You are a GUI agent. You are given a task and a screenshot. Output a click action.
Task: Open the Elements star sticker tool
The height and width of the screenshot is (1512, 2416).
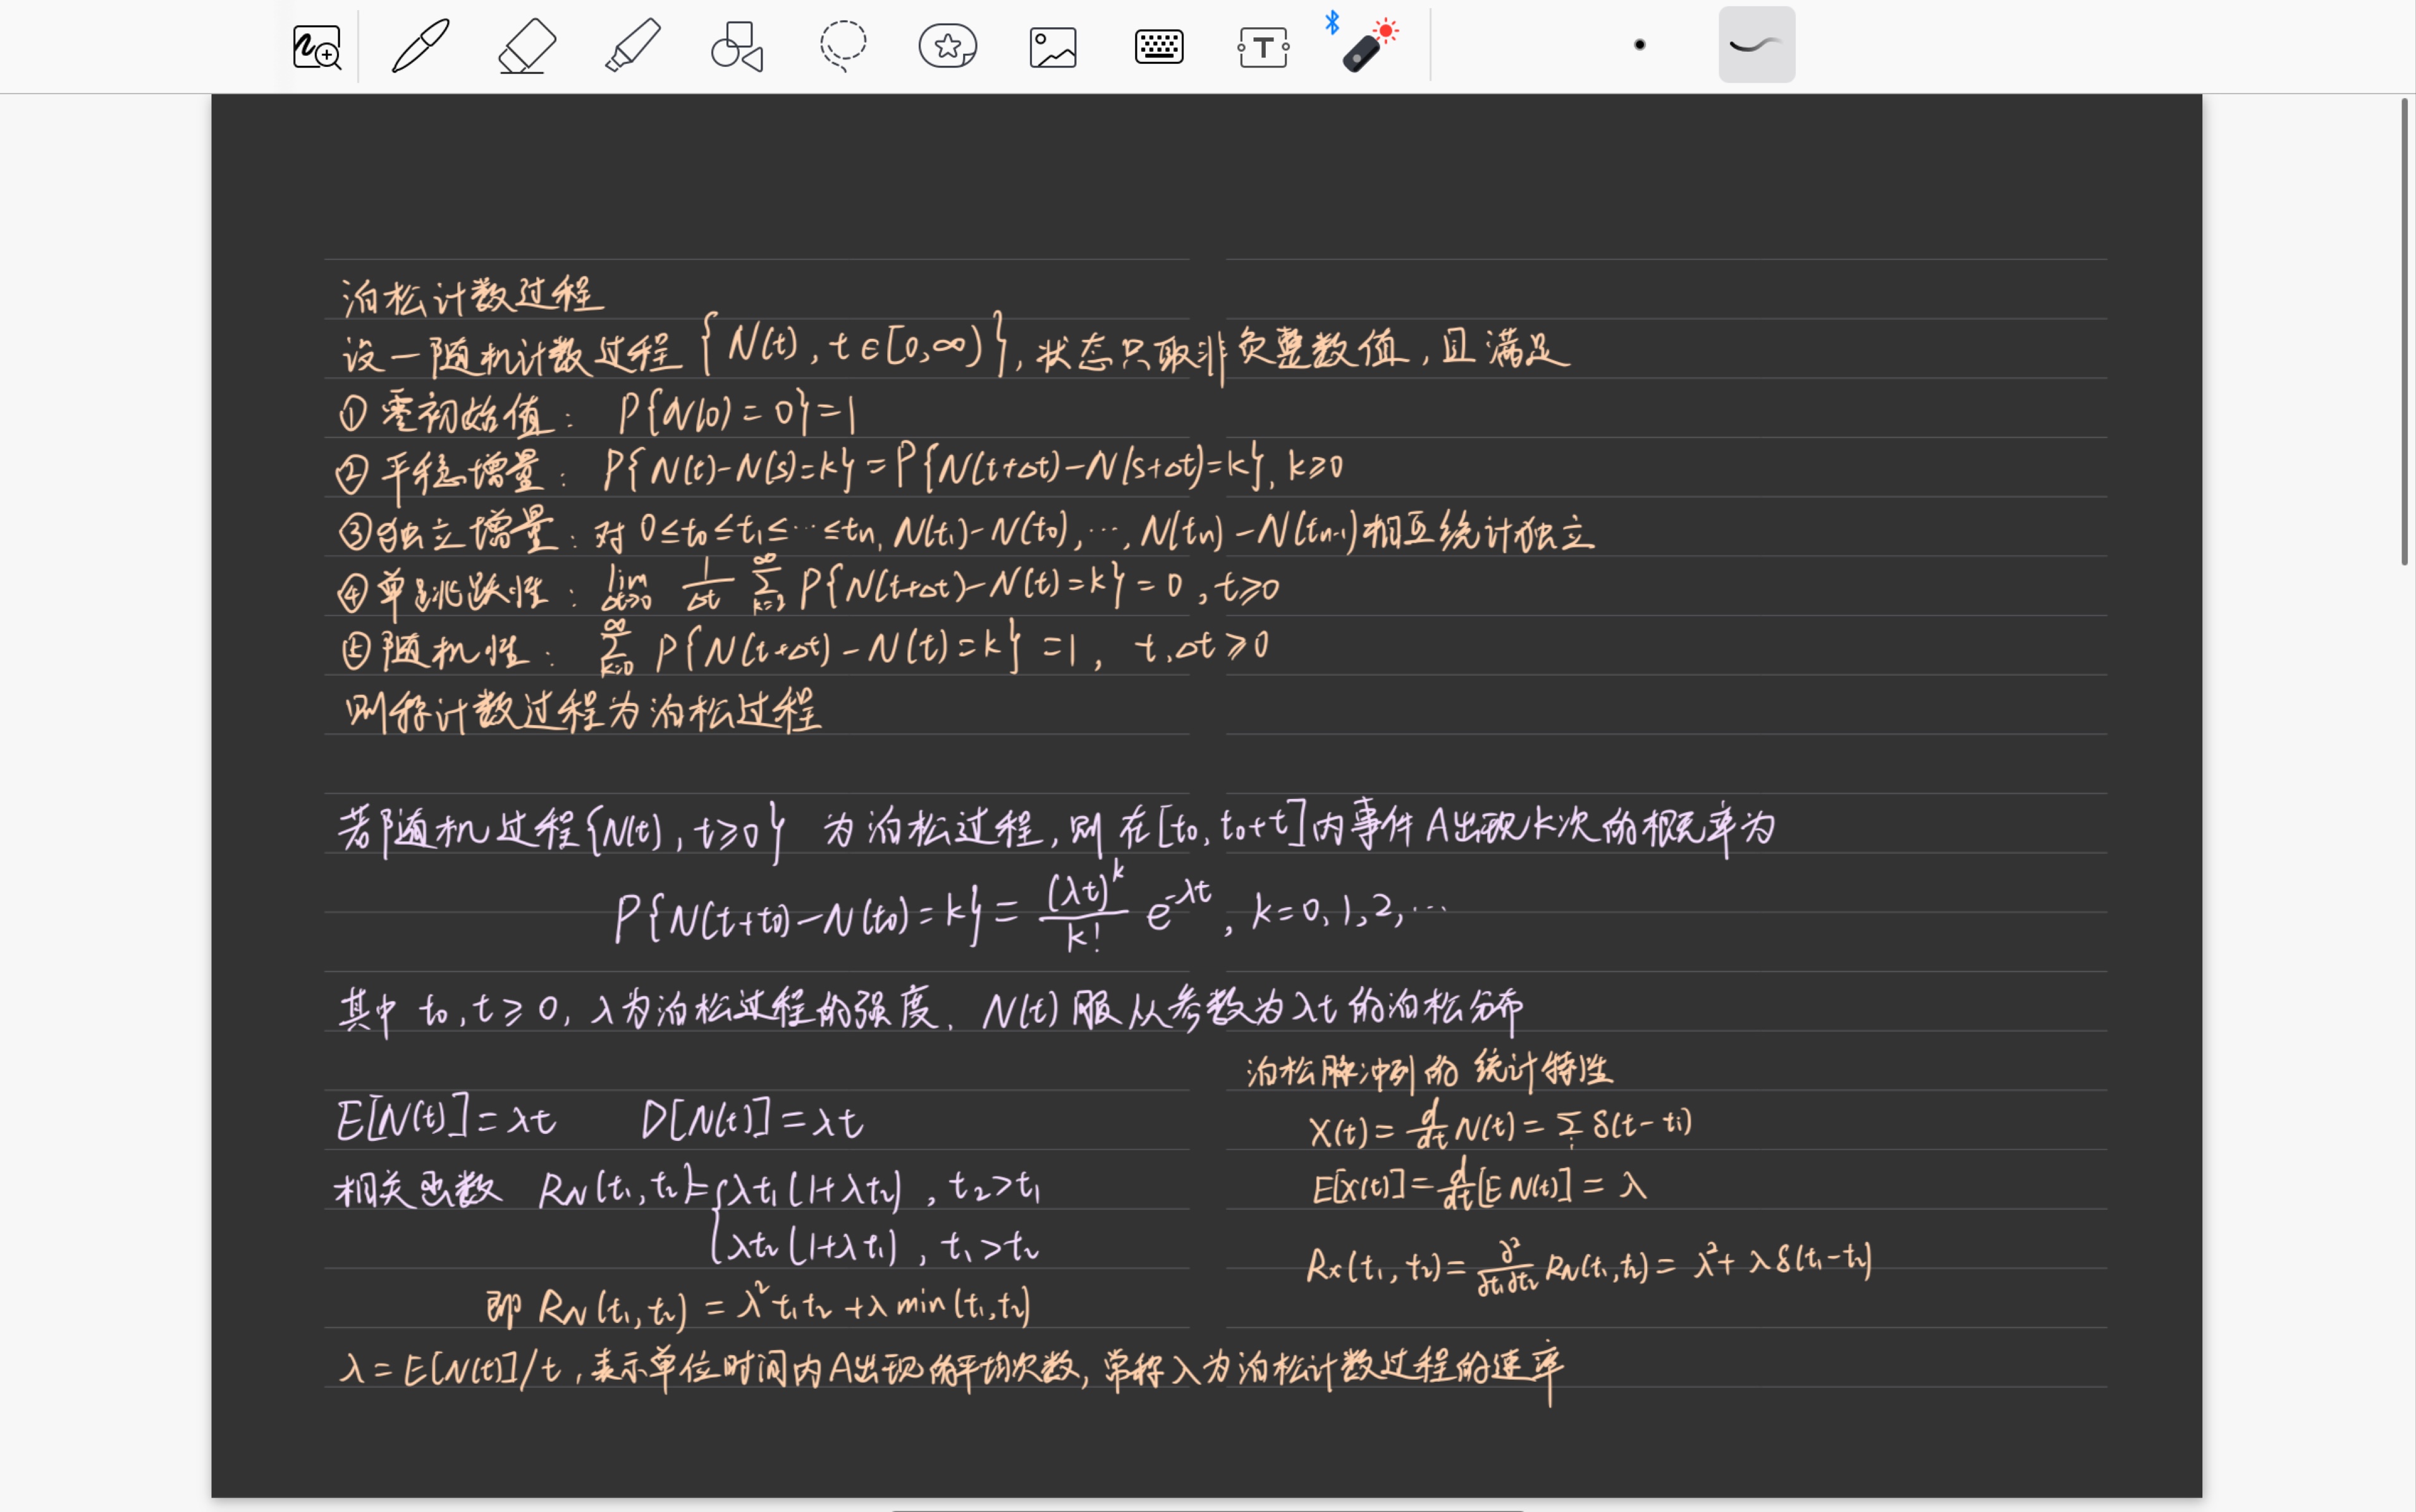[x=948, y=46]
